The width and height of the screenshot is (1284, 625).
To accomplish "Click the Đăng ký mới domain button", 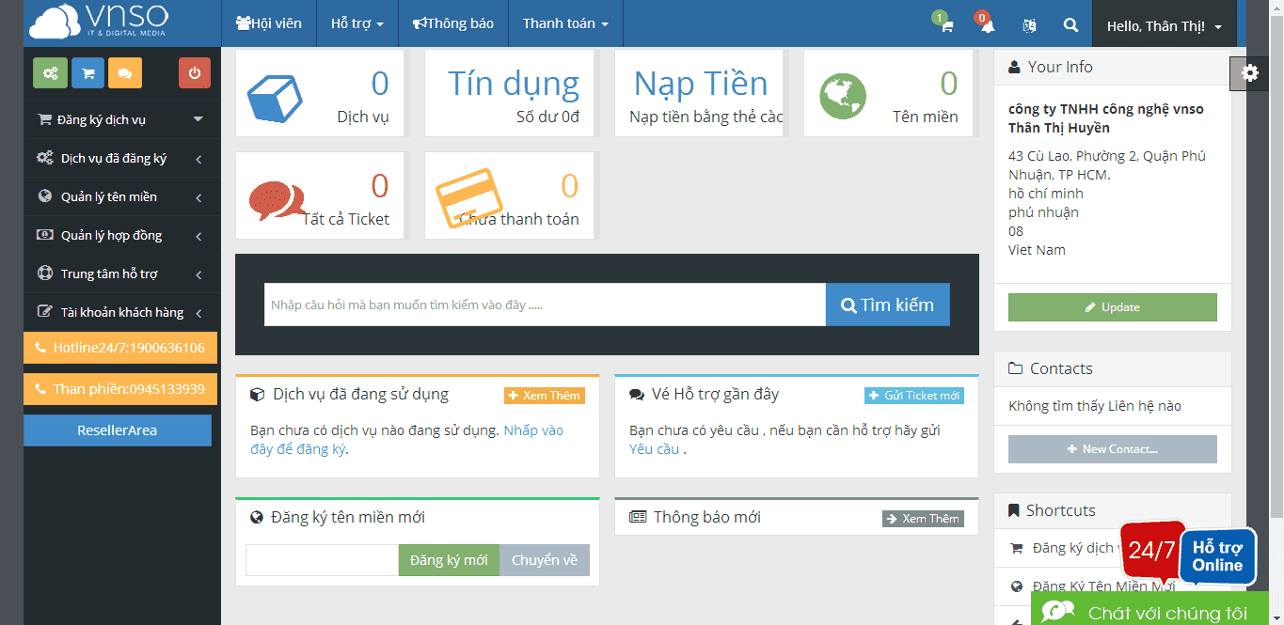I will tap(449, 560).
